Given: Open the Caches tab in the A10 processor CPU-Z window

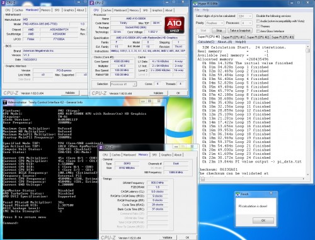Looking at the screenshot, I should tap(107, 10).
